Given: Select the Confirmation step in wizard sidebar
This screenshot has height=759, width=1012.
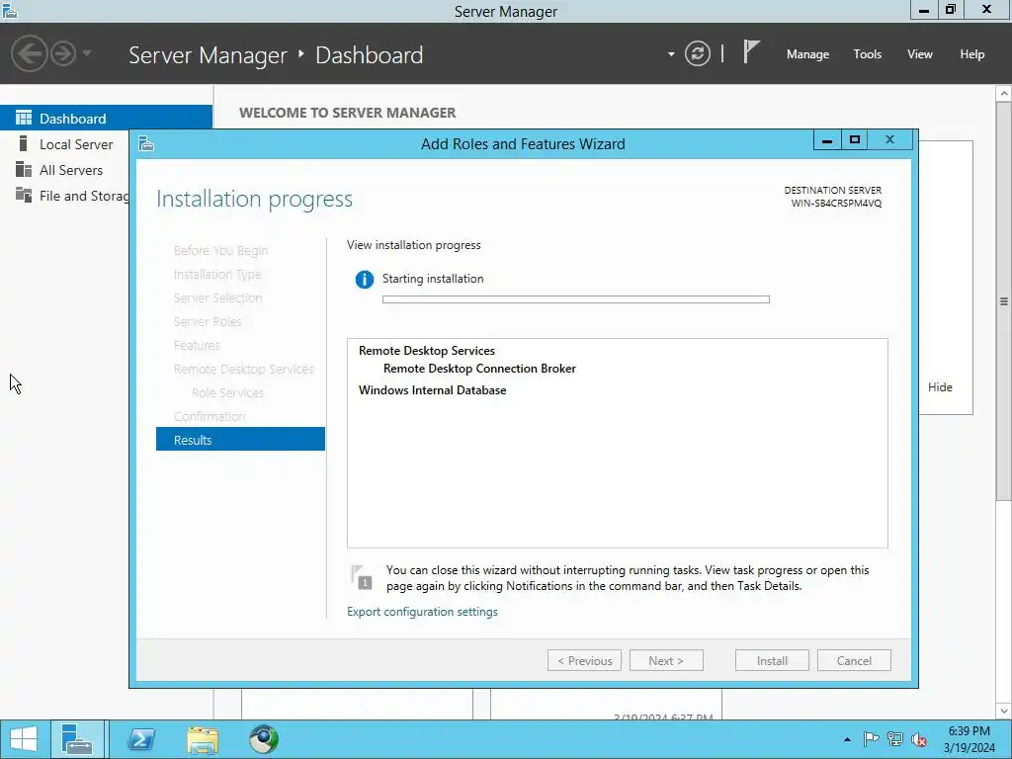Looking at the screenshot, I should pyautogui.click(x=210, y=416).
